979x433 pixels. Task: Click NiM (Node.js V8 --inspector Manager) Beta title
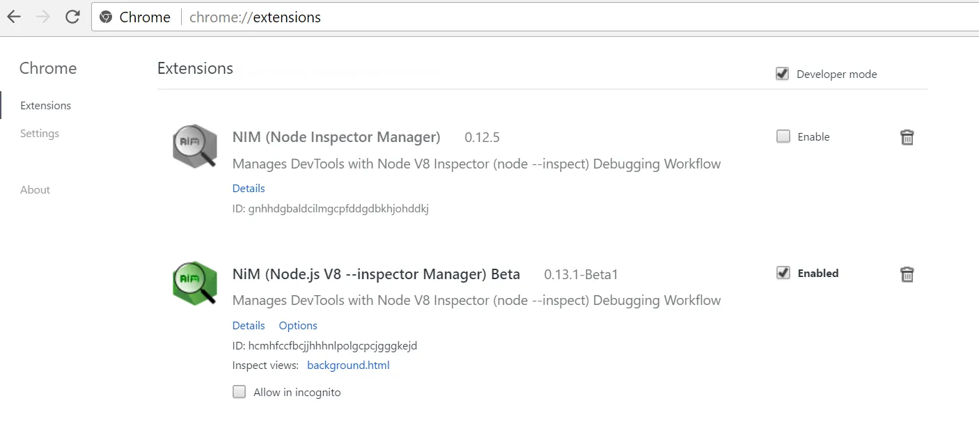[376, 274]
